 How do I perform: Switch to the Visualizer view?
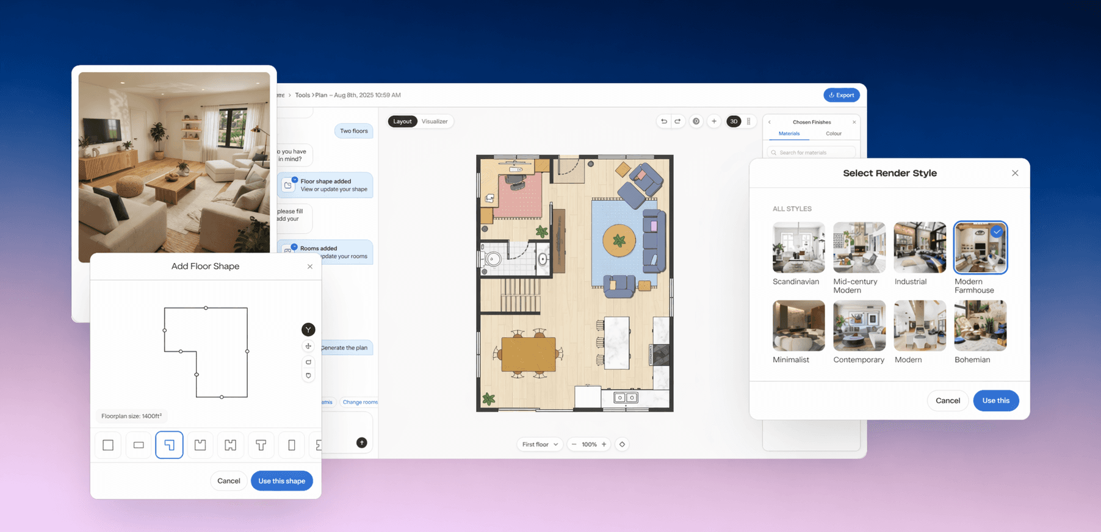point(435,121)
